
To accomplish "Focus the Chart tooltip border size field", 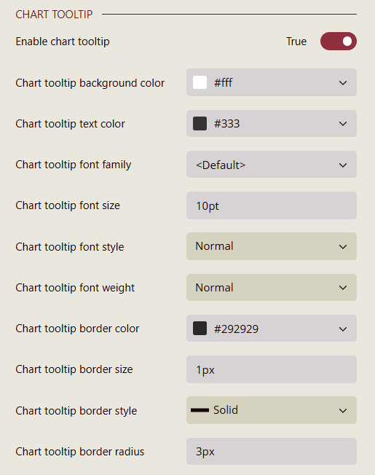I will (x=272, y=369).
